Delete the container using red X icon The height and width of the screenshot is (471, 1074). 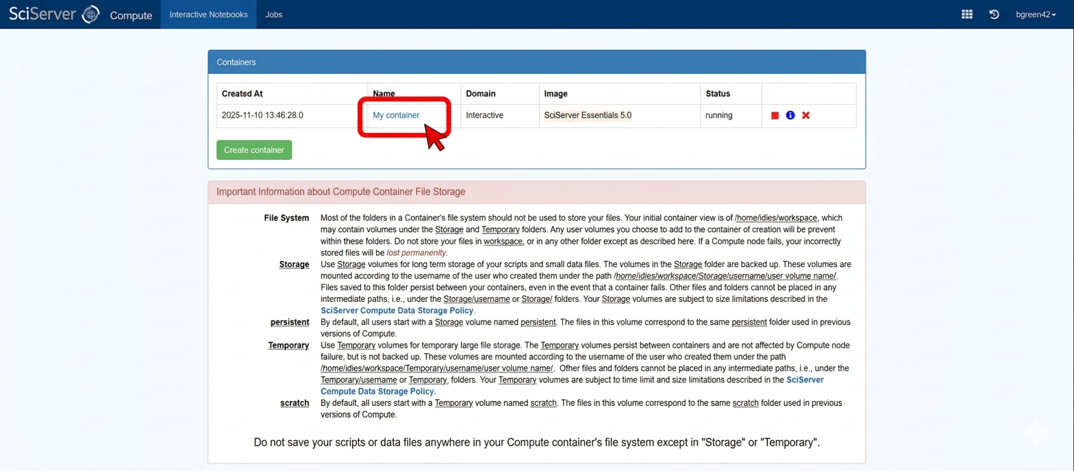coord(805,116)
